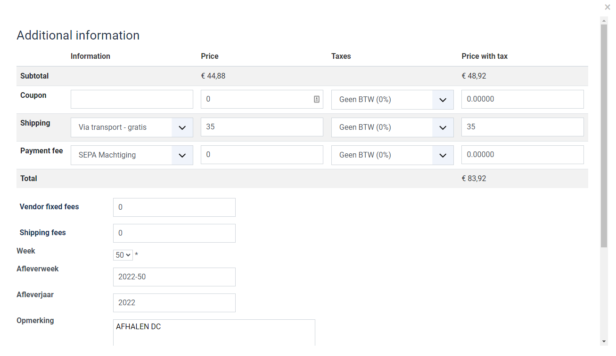Click the scroll down arrow of scrollbar
Screen dimensions: 616x356
point(604,341)
